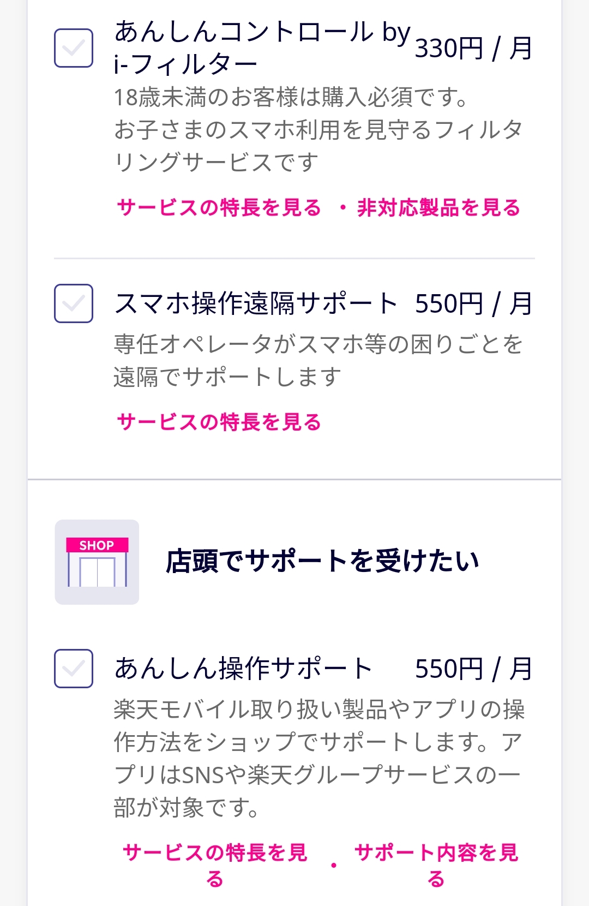Tap the スマホ操作遠隔サポート title text

click(x=256, y=303)
